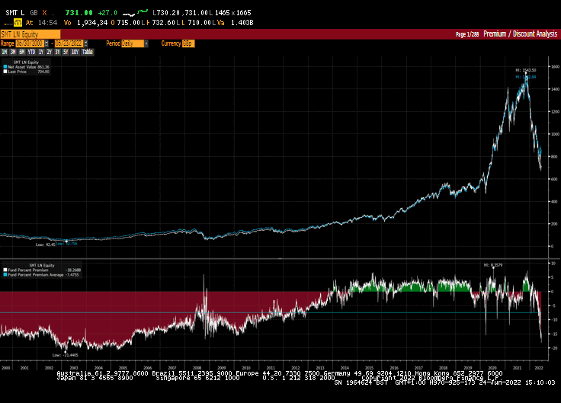The height and width of the screenshot is (403, 561).
Task: Click the Low -21.4405 marker on premium chart
Action: click(x=66, y=352)
